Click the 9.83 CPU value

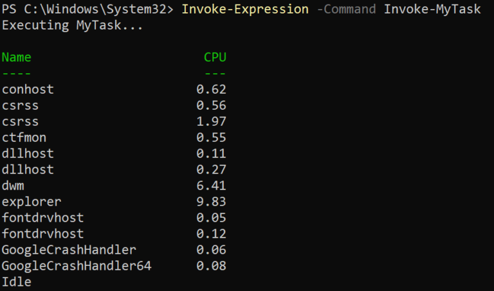[x=211, y=202]
